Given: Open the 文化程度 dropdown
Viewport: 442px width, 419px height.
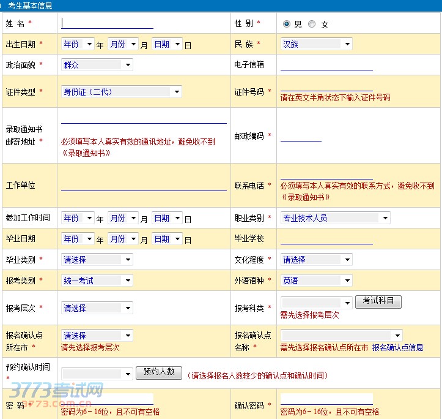Looking at the screenshot, I should 316,260.
